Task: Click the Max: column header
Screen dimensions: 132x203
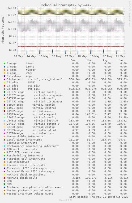Action: [x=122, y=60]
